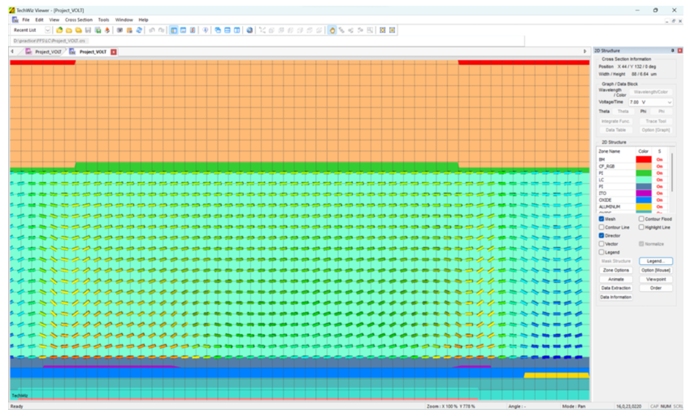This screenshot has height=416, width=695.
Task: Tick the Legend checkbox
Action: point(601,252)
